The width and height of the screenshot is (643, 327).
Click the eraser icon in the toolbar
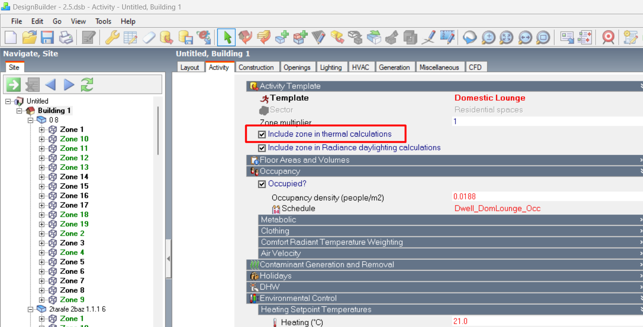[x=149, y=37]
